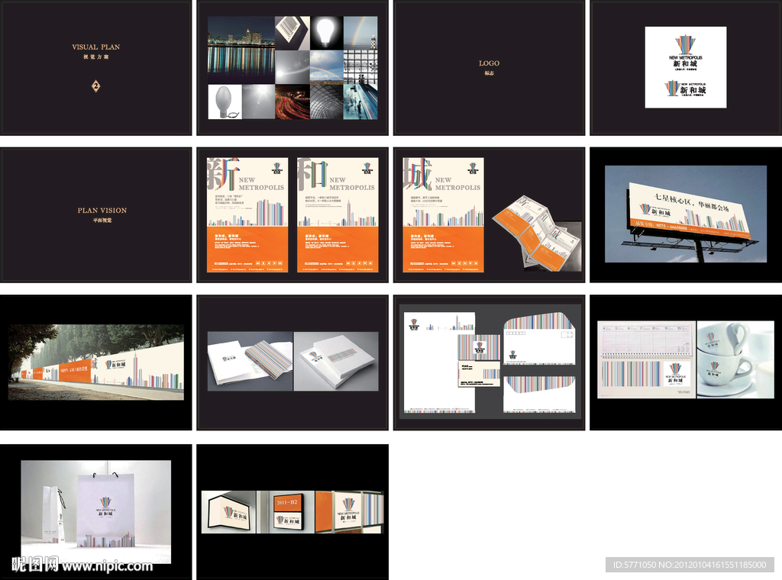The image size is (782, 580).
Task: Click the glowing light bulb photo
Action: (x=327, y=33)
